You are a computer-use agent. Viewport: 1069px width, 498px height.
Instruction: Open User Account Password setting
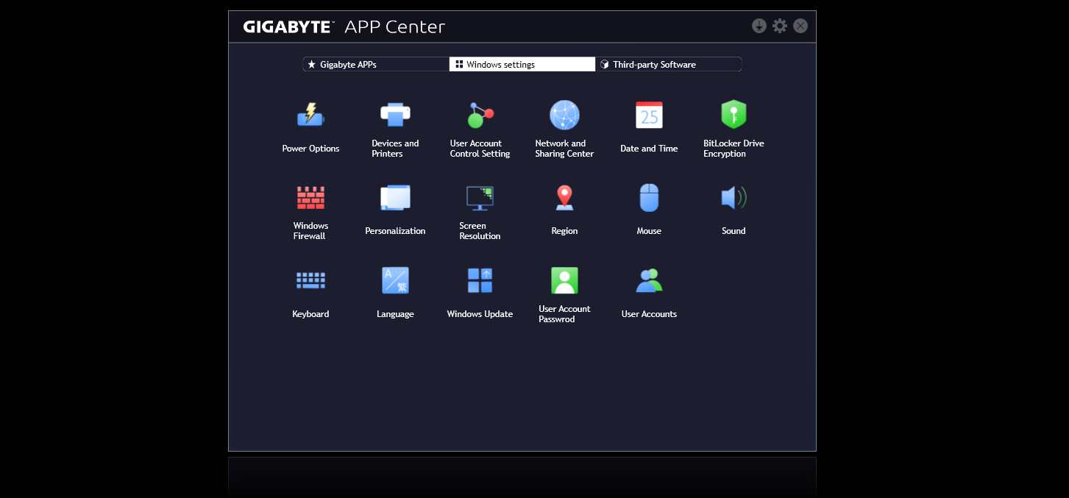click(564, 281)
